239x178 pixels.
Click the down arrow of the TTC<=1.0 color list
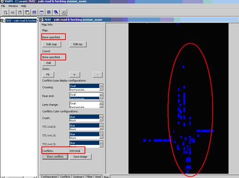[101, 137]
